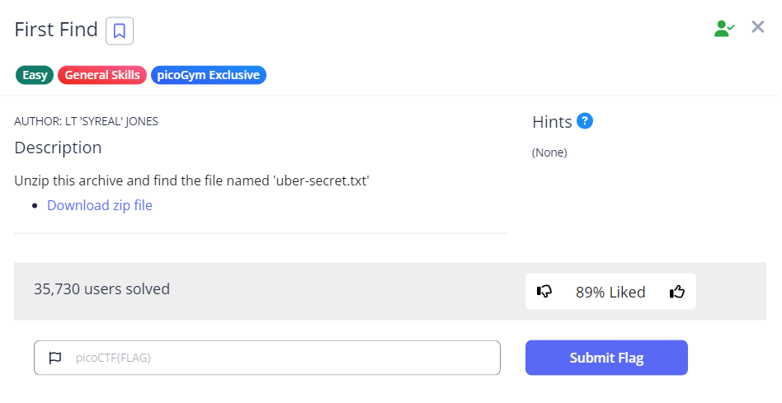The width and height of the screenshot is (782, 403).
Task: Click the Hints section heading
Action: coord(552,122)
